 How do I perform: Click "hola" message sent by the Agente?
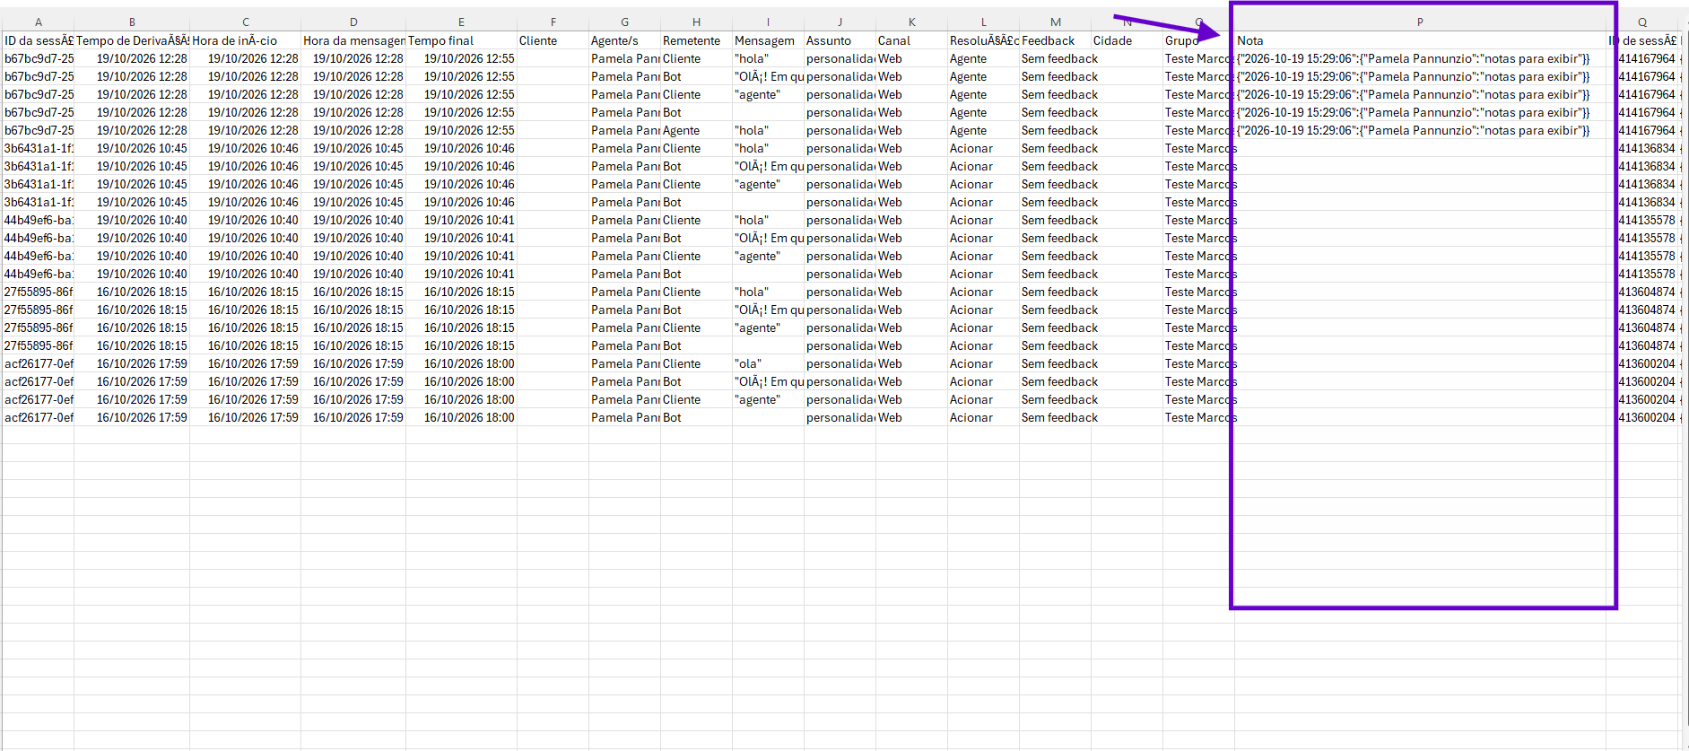769,130
